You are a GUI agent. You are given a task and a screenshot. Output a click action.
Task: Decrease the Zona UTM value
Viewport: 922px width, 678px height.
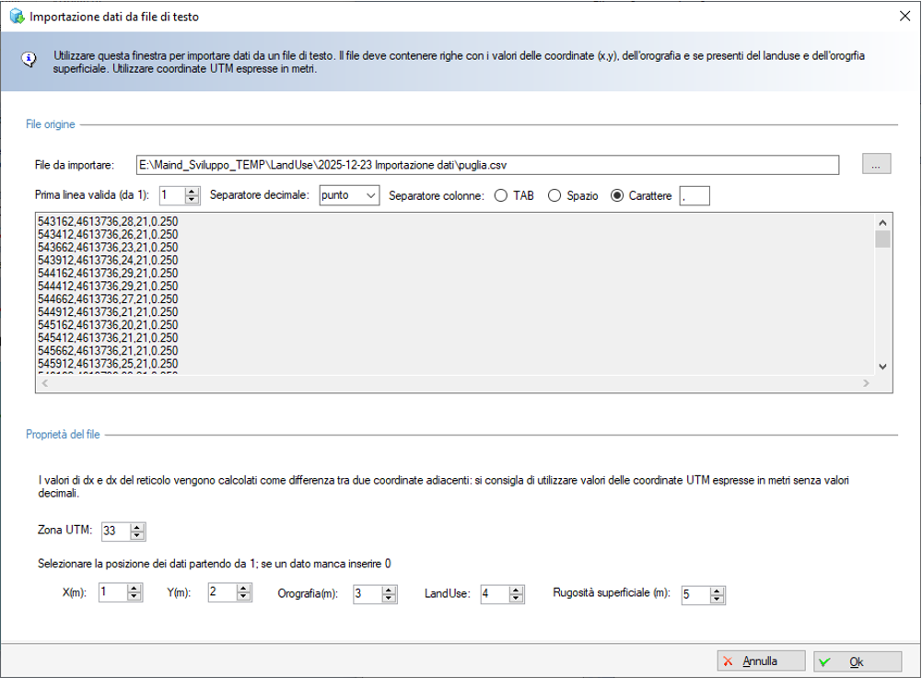click(137, 536)
